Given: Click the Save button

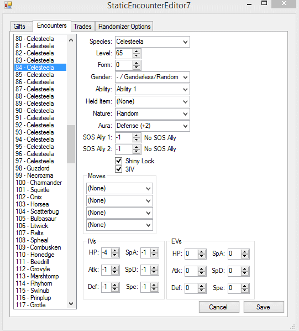Looking at the screenshot, I should [x=264, y=307].
